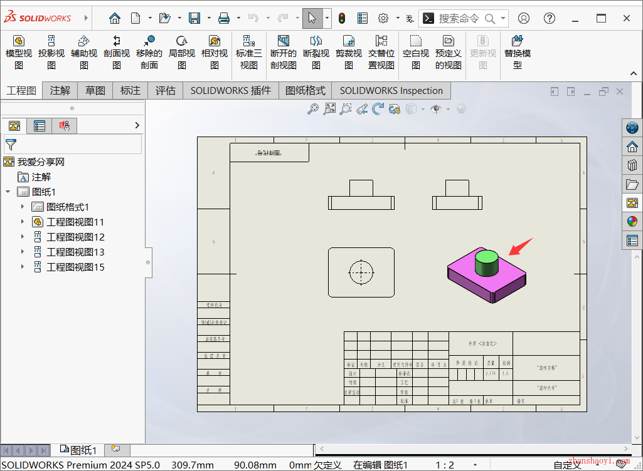Select the 注解 item in the tree

click(x=41, y=177)
